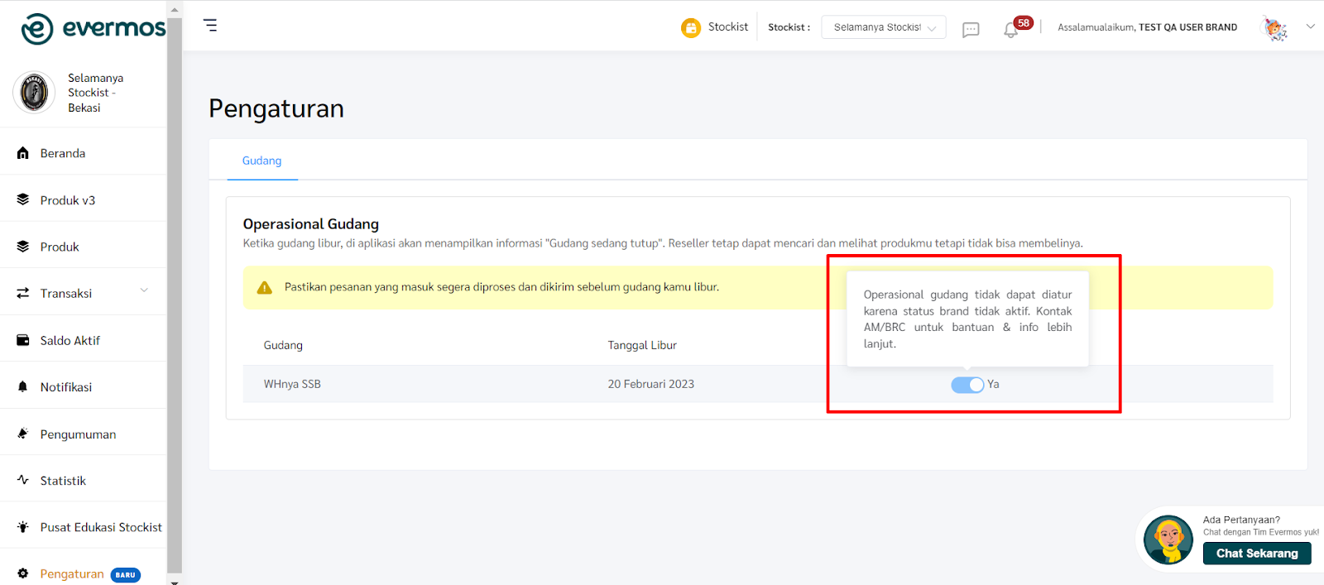
Task: Open the Produk menu item
Action: 60,247
